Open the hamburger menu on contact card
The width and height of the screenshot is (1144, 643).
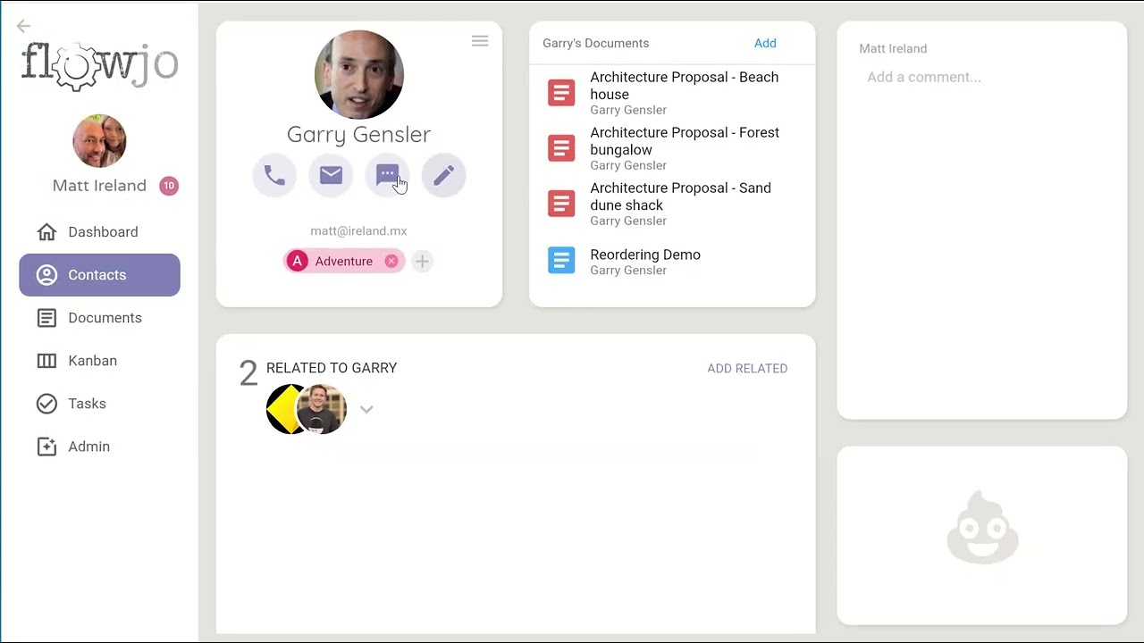(x=480, y=41)
